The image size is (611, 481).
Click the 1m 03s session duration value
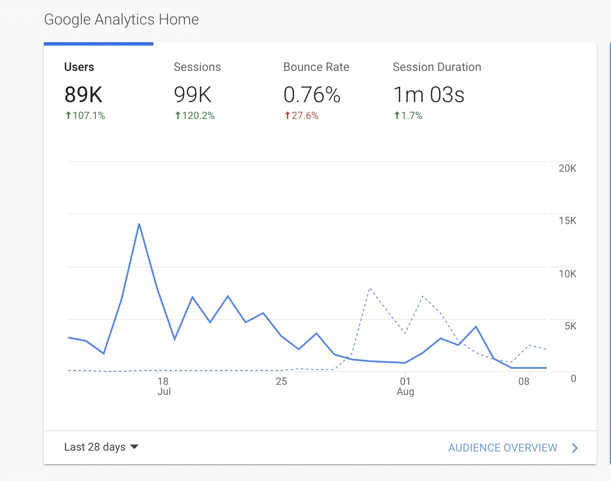[x=429, y=95]
